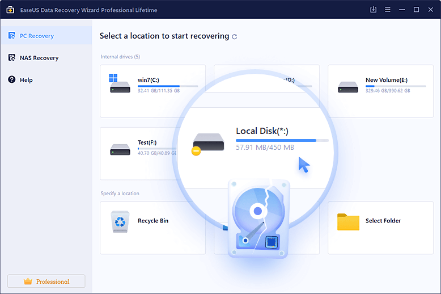
Task: Click the Recycle Bin icon
Action: (120, 221)
